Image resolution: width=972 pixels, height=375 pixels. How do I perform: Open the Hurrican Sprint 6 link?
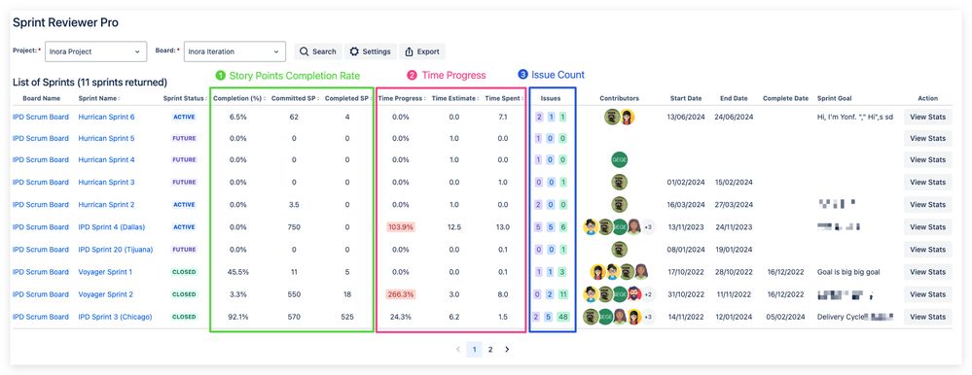pos(106,117)
